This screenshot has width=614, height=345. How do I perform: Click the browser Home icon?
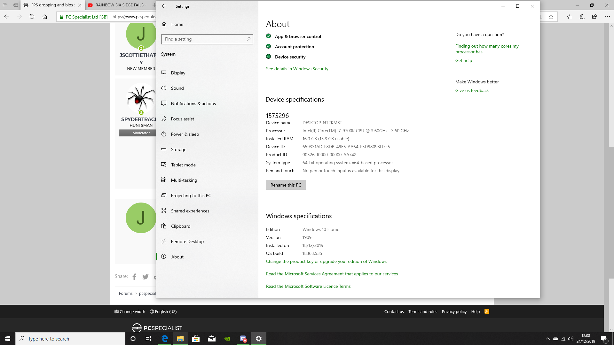(45, 17)
